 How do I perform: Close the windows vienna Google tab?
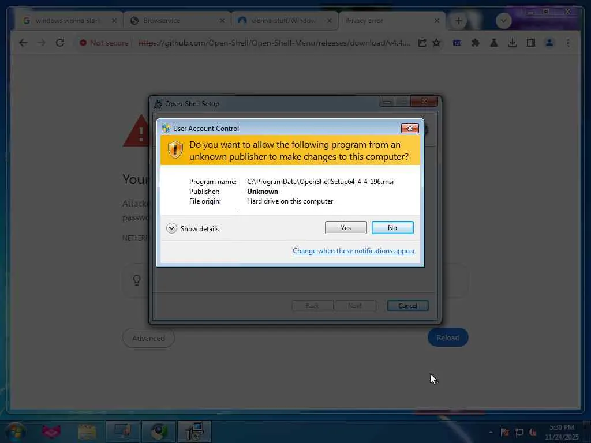point(114,21)
